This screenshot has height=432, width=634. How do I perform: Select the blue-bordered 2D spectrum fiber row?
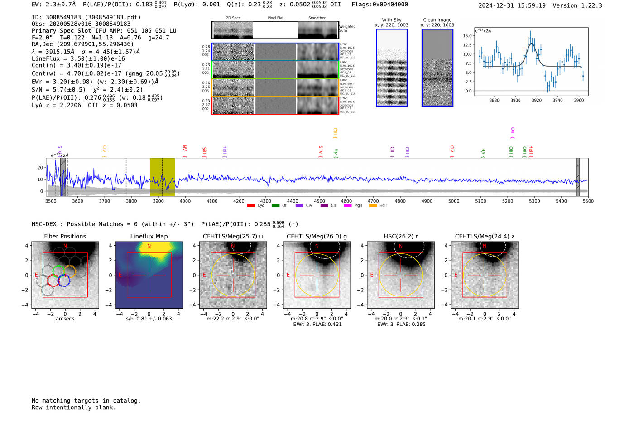[x=275, y=52]
